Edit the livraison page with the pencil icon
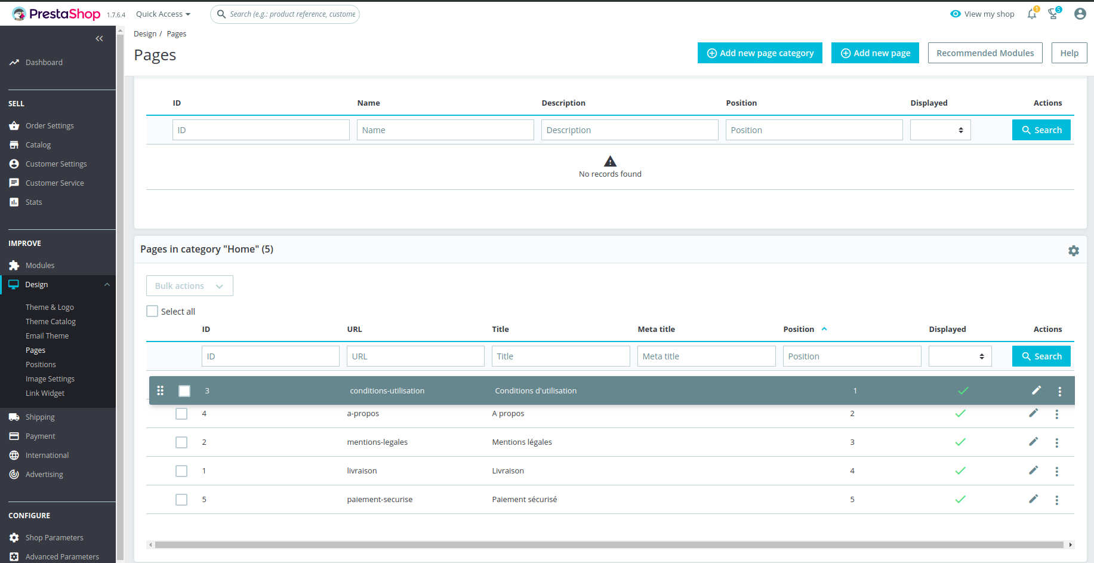Viewport: 1094px width, 563px height. pos(1034,470)
